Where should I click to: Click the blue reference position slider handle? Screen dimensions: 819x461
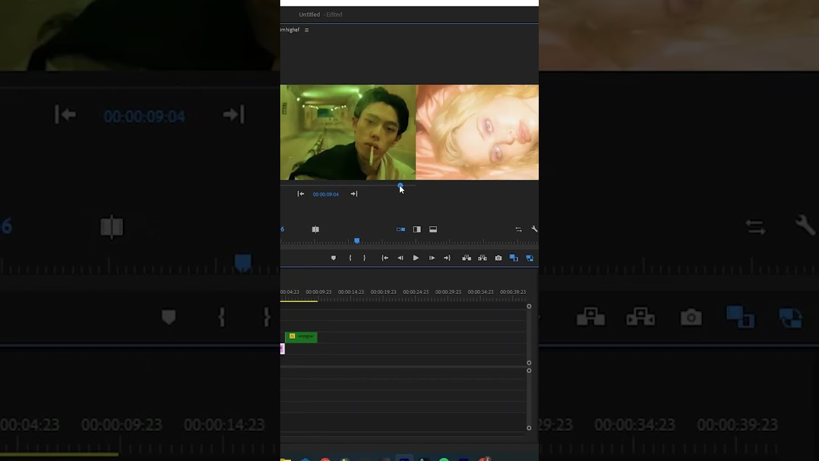(x=401, y=186)
